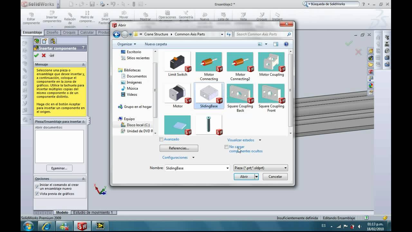This screenshot has width=412, height=232.
Task: Click the Search Common Axis Parts field
Action: [x=263, y=34]
